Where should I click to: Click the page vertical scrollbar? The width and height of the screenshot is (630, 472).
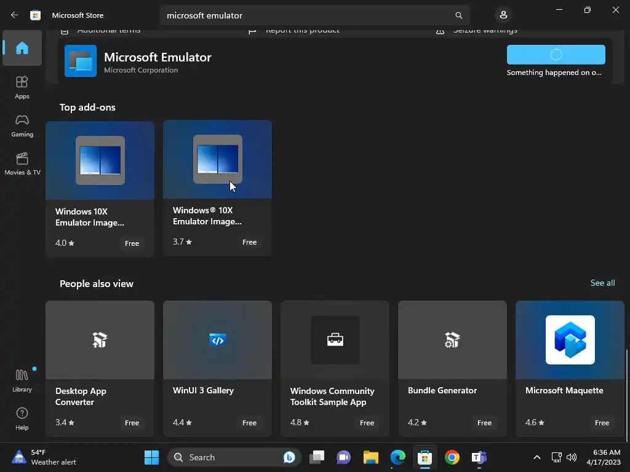point(627,395)
